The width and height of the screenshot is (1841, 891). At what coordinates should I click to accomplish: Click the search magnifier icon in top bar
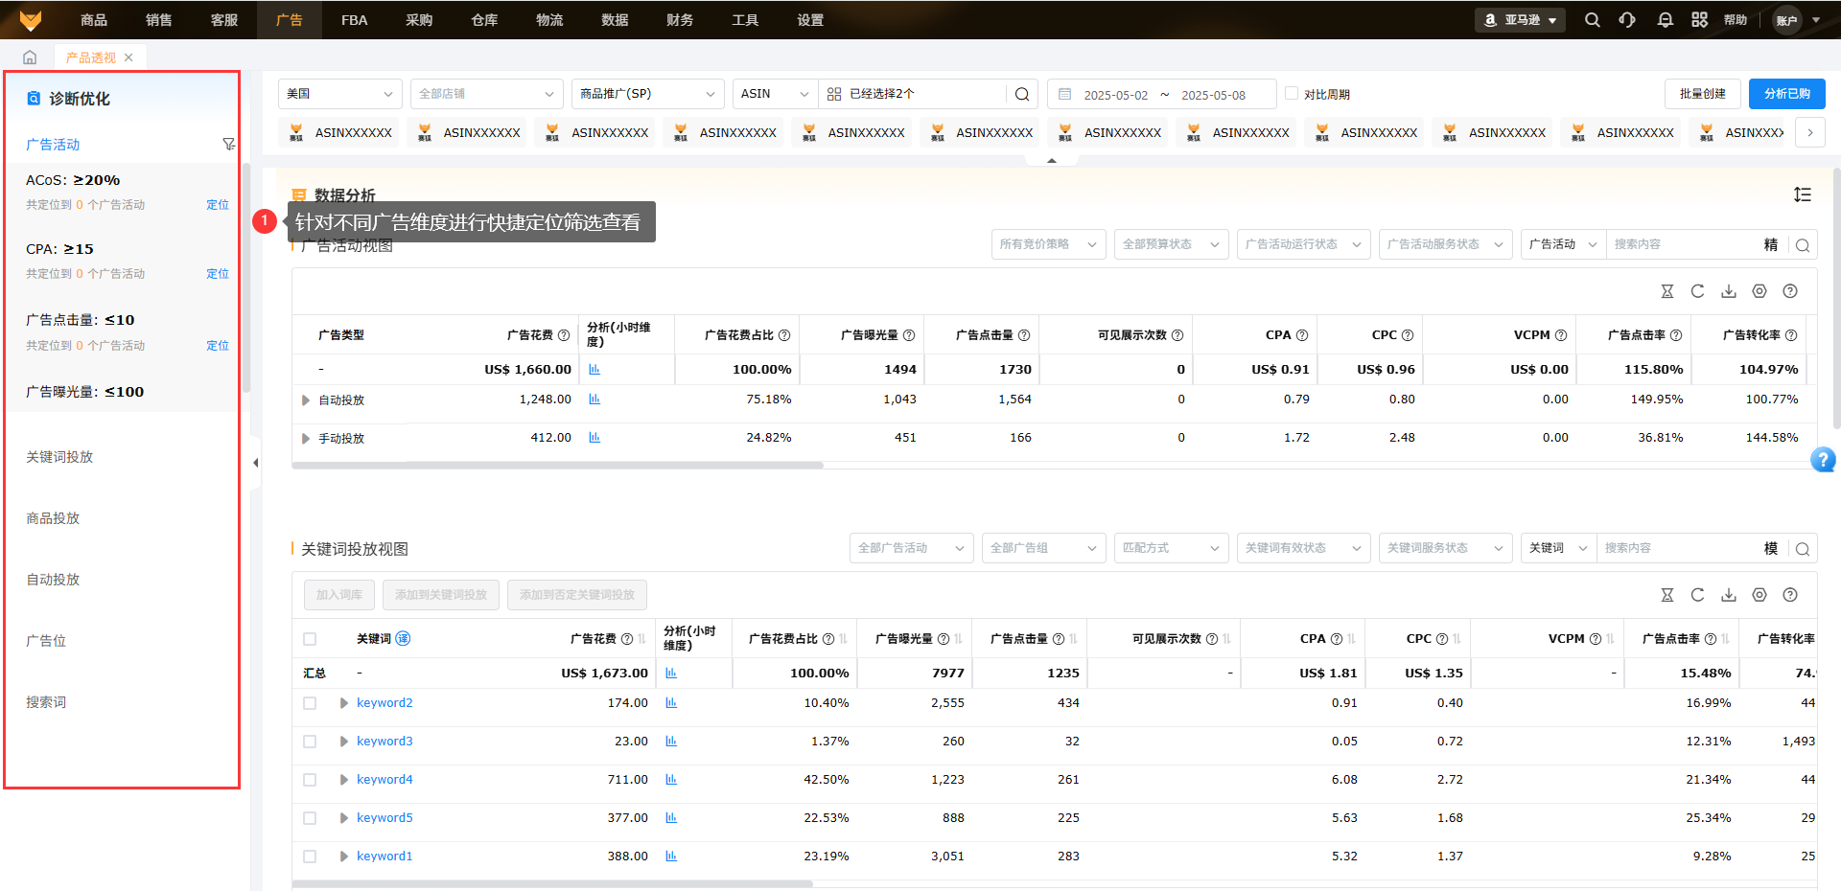tap(1592, 20)
